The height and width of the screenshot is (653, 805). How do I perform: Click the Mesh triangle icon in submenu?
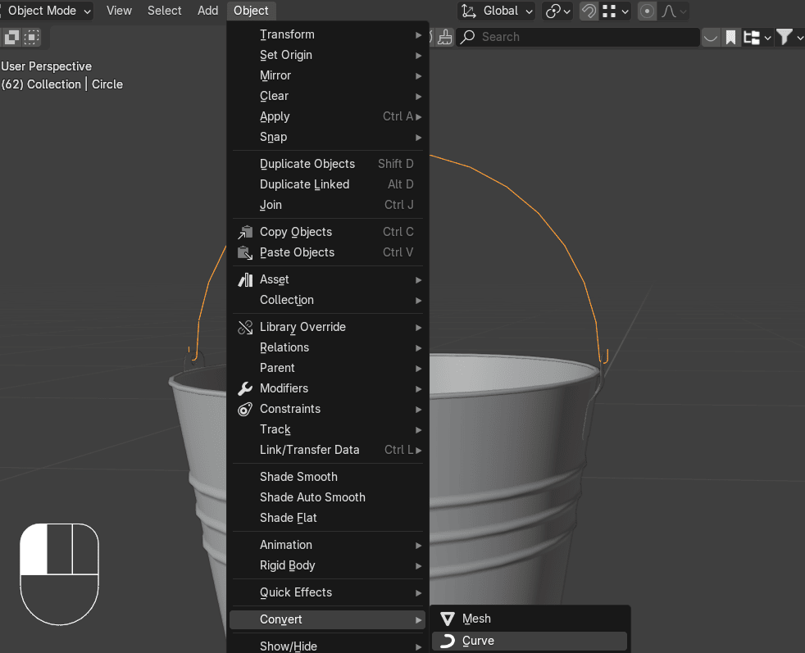point(448,619)
